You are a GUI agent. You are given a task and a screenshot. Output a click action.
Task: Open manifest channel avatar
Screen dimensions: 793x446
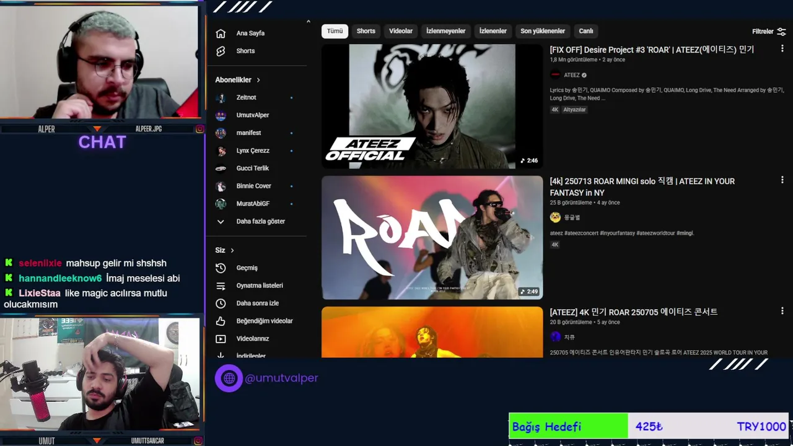click(221, 133)
